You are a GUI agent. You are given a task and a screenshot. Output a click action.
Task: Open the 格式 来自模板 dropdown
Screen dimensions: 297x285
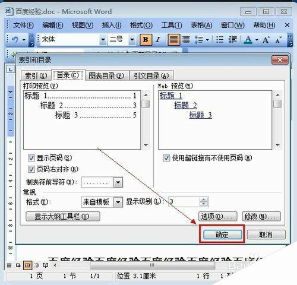[x=118, y=202]
